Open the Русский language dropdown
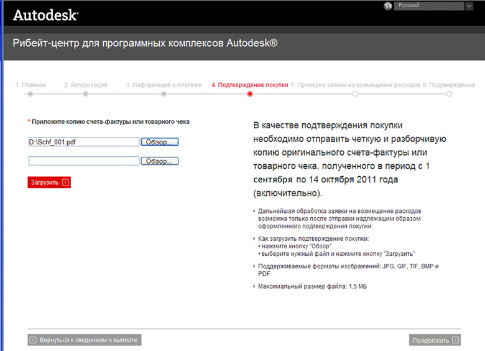The height and width of the screenshot is (351, 485). click(x=428, y=6)
